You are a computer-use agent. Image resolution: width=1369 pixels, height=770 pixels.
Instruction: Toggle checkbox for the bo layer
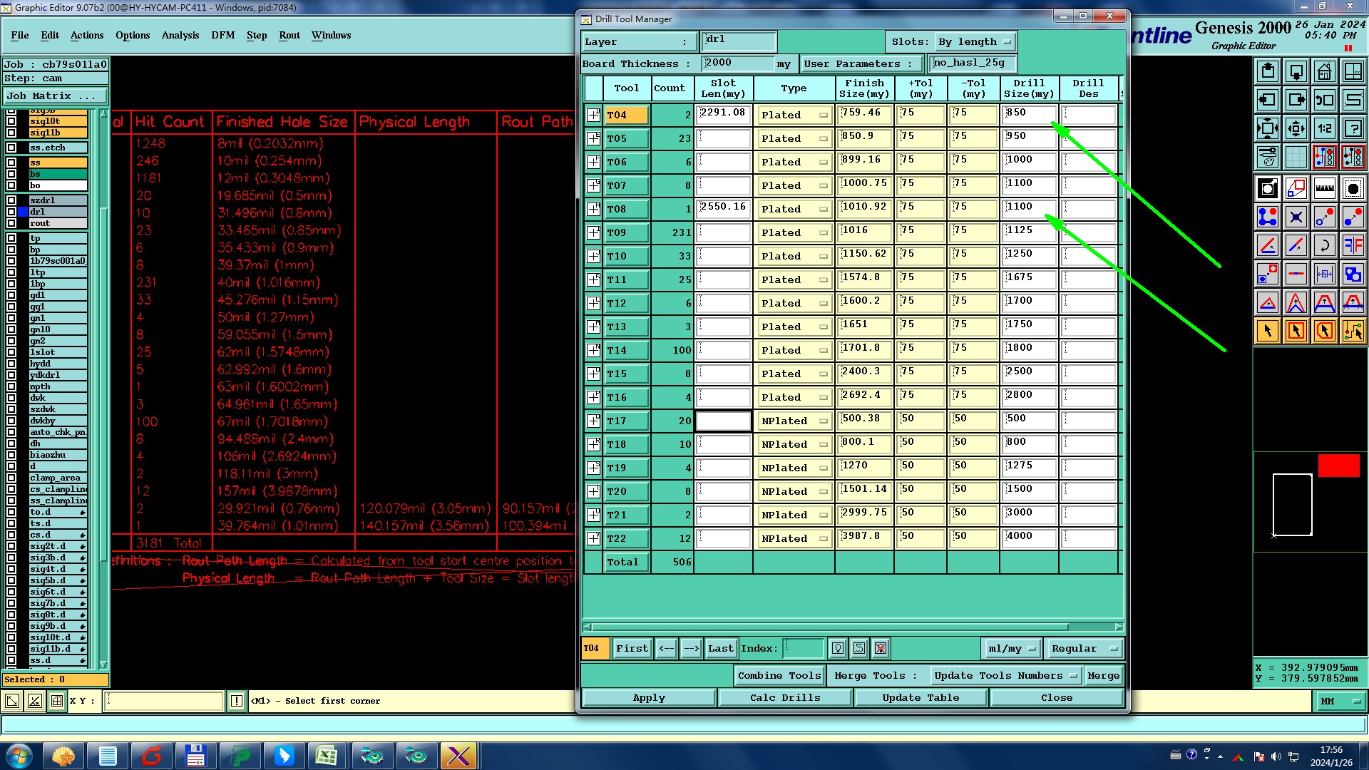click(11, 185)
